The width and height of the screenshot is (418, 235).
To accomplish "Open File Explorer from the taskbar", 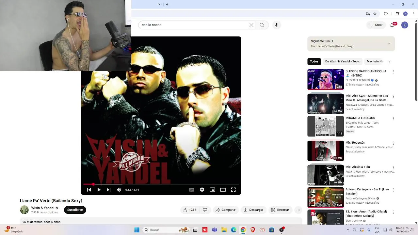I will pos(224,230).
